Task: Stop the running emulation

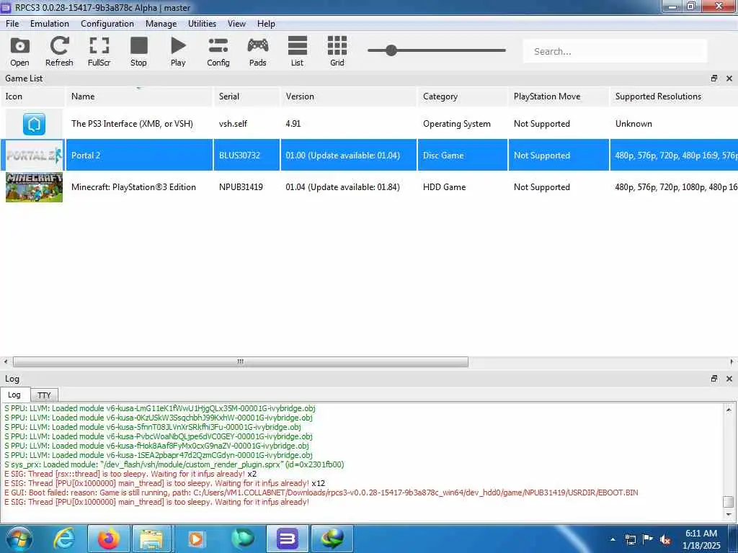Action: click(x=138, y=51)
